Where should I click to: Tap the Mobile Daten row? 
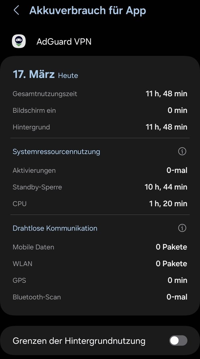[x=100, y=247]
